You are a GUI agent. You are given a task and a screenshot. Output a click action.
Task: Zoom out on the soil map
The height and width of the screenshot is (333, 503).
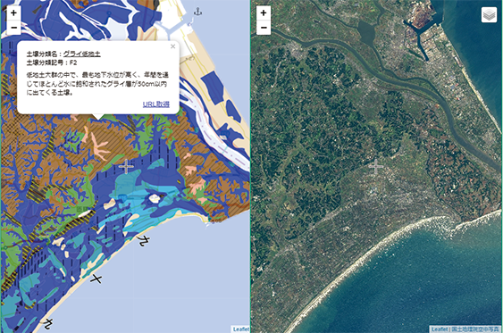point(13,28)
